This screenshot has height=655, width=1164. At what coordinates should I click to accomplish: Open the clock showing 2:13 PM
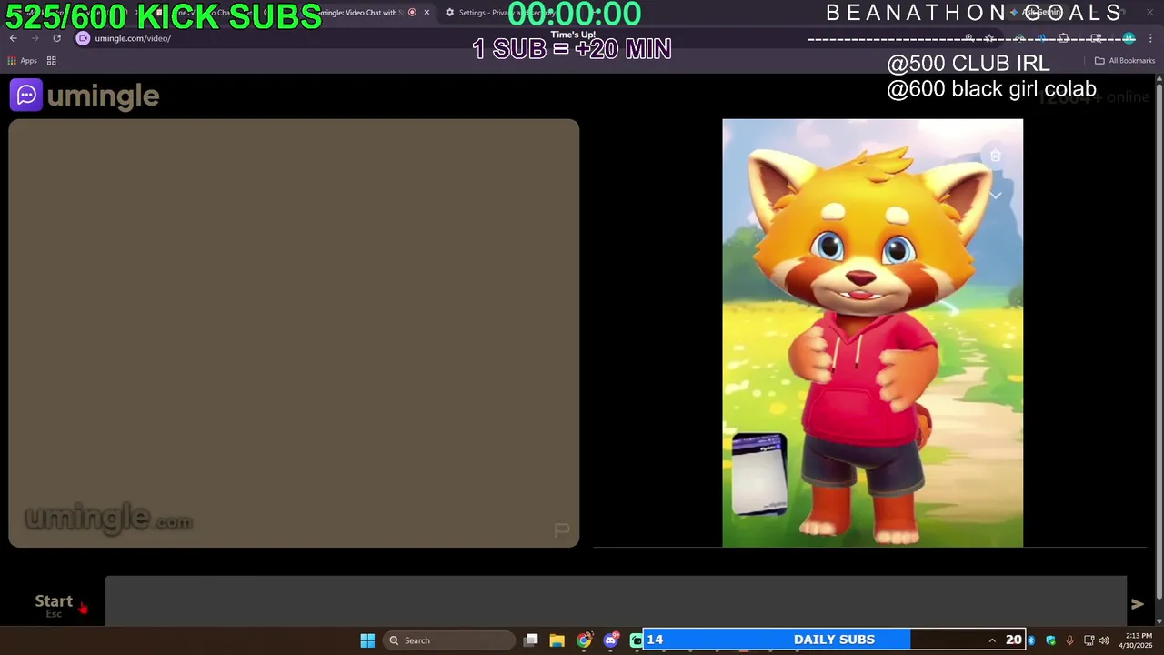click(1137, 640)
